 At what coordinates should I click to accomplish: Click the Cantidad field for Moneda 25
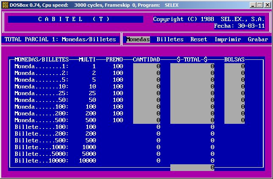(x=147, y=94)
